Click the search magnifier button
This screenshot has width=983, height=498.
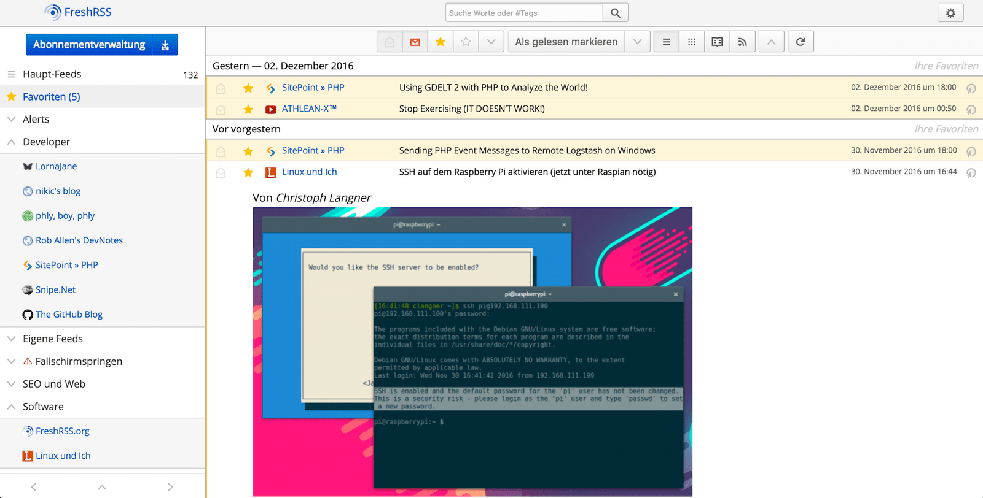point(615,13)
